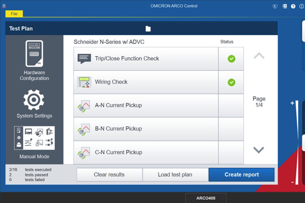
Task: Open the Manual Mode thumbnail
Action: (x=35, y=138)
